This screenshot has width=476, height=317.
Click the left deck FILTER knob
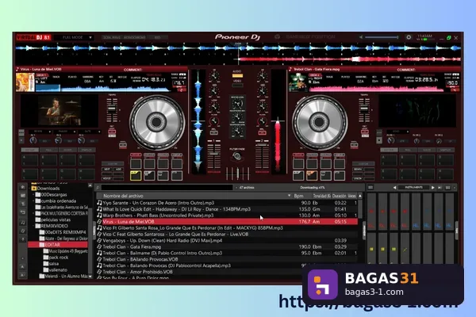214,121
